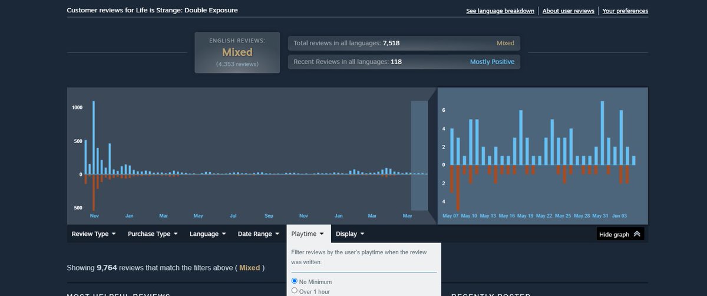Viewport: 707px width, 296px height.
Task: Click the Customer reviews for Life is Strange heading
Action: coord(153,11)
